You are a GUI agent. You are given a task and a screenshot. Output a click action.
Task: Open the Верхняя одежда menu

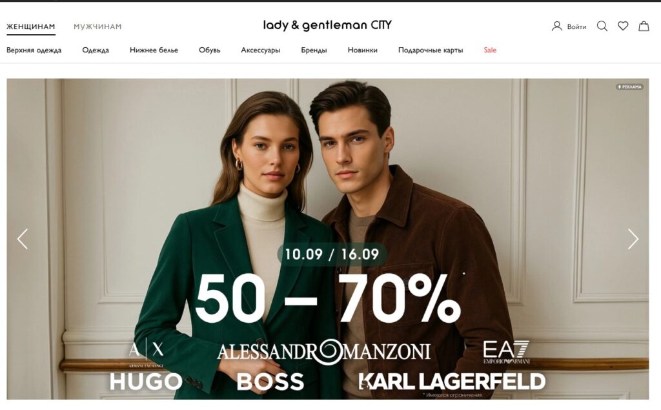coord(34,50)
